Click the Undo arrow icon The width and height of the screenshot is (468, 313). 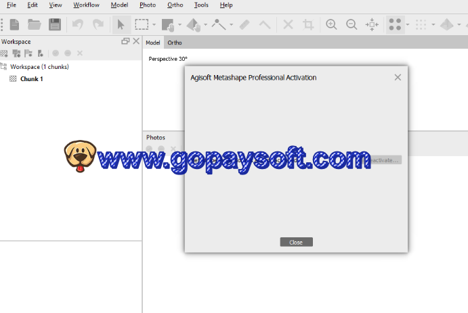(x=78, y=24)
